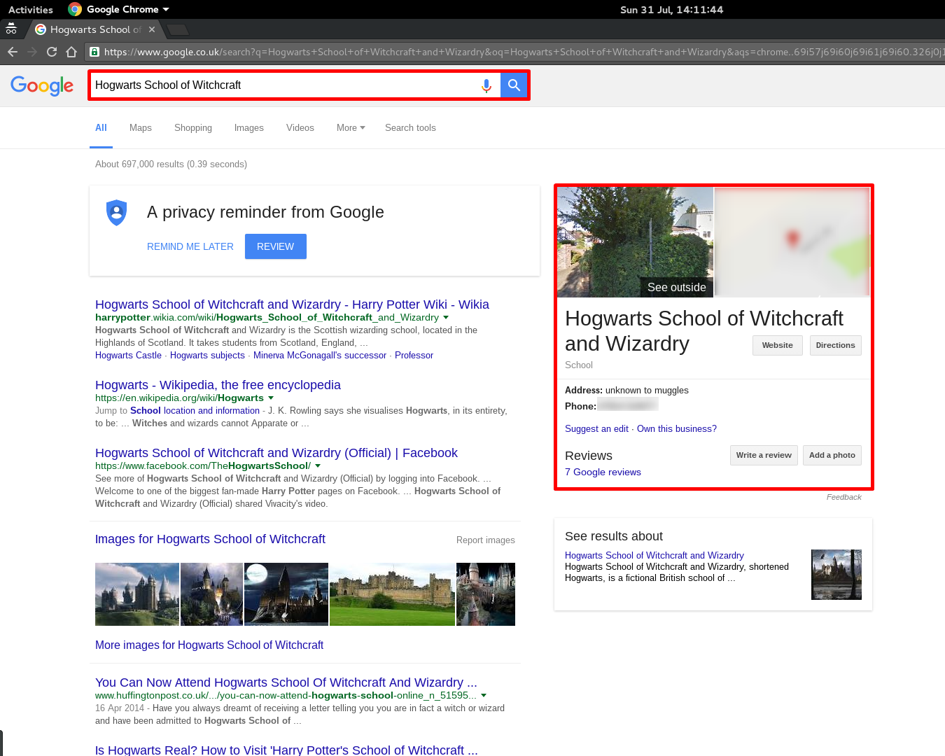945x756 pixels.
Task: Expand dropdown arrow next to en.wikipedia.org URL
Action: pyautogui.click(x=271, y=398)
